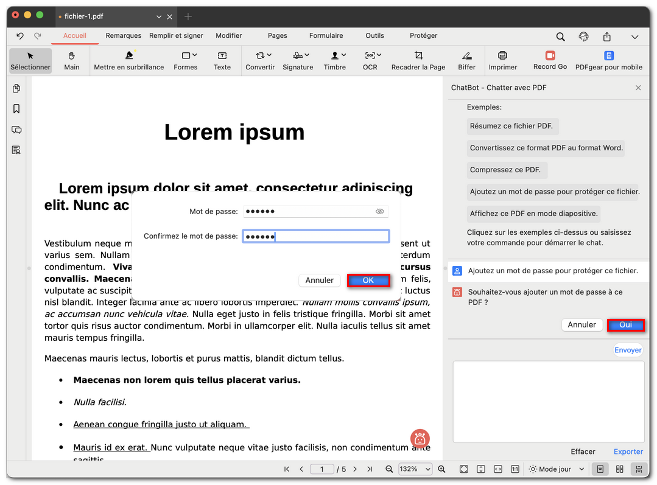This screenshot has height=485, width=657.
Task: Open the 132% zoom level dropdown
Action: [415, 469]
